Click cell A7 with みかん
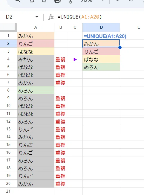Viewport: 144px width, 195px height. point(36,82)
